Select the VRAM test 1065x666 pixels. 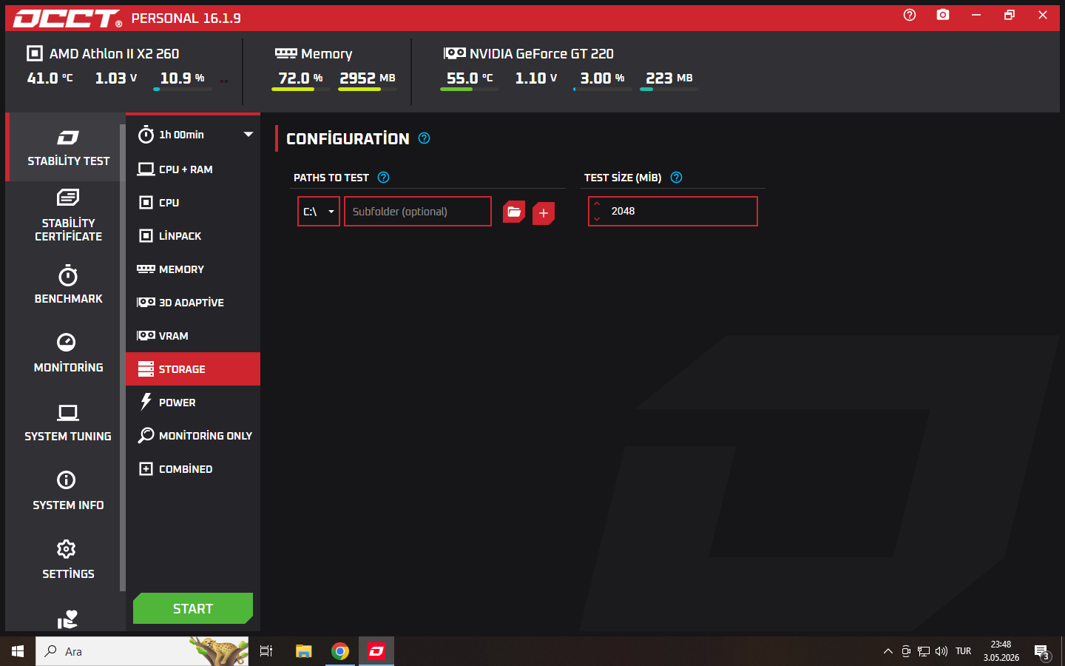[x=193, y=336]
